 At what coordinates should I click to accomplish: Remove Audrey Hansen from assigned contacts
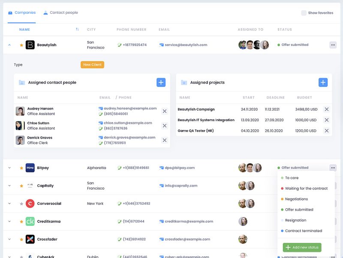pyautogui.click(x=165, y=111)
